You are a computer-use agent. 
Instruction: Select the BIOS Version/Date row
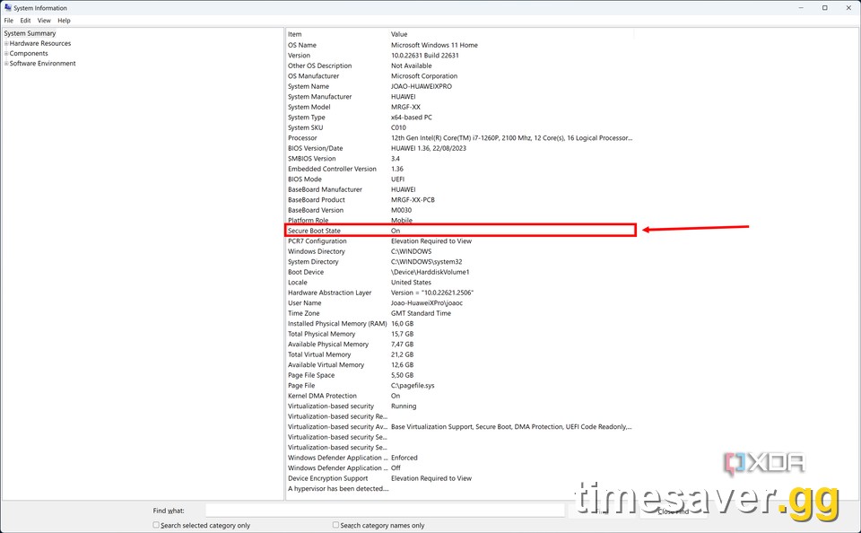point(459,148)
